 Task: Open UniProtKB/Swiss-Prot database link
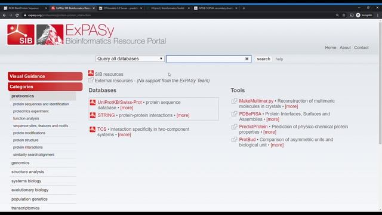pyautogui.click(x=119, y=102)
